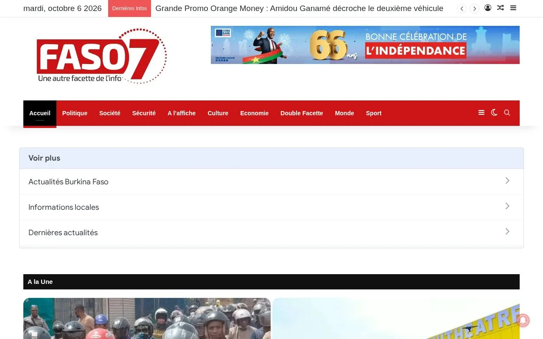This screenshot has width=543, height=339.
Task: Open the Double Facette section
Action: 302,113
